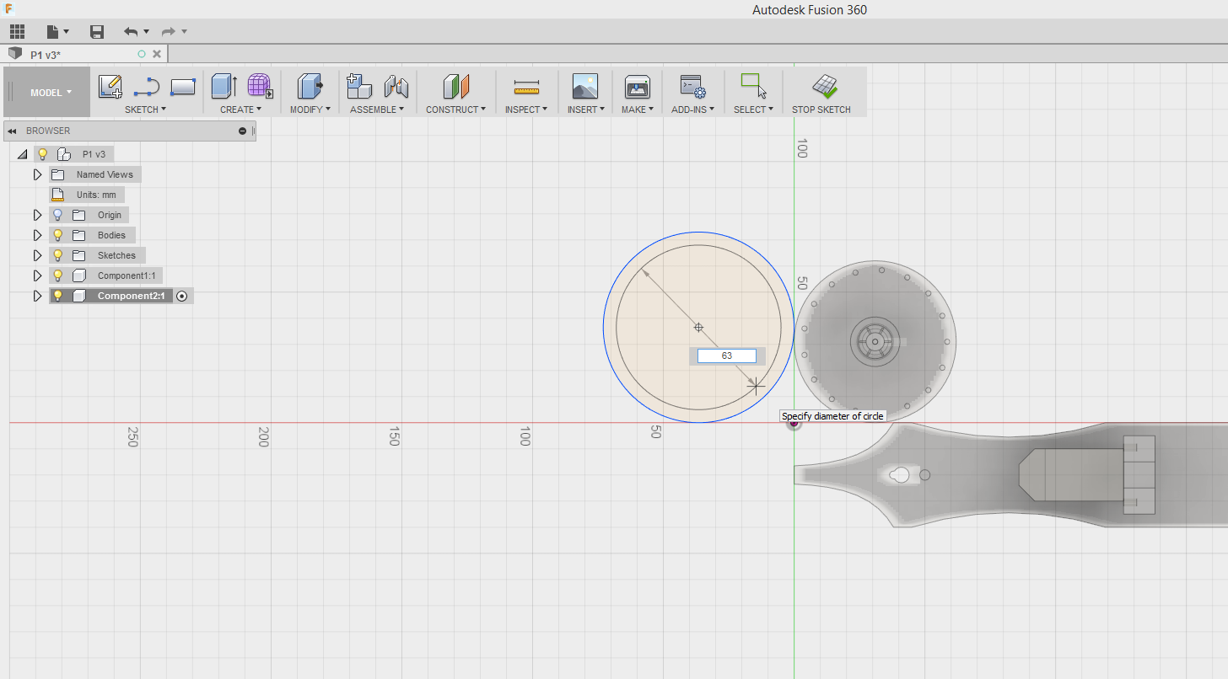Open the CONSTRUCT menu
This screenshot has height=679, width=1228.
tap(455, 110)
